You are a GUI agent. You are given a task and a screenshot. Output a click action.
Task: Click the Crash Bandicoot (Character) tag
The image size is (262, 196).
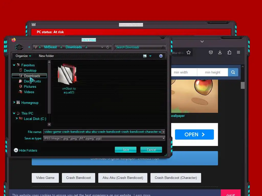pyautogui.click(x=176, y=178)
